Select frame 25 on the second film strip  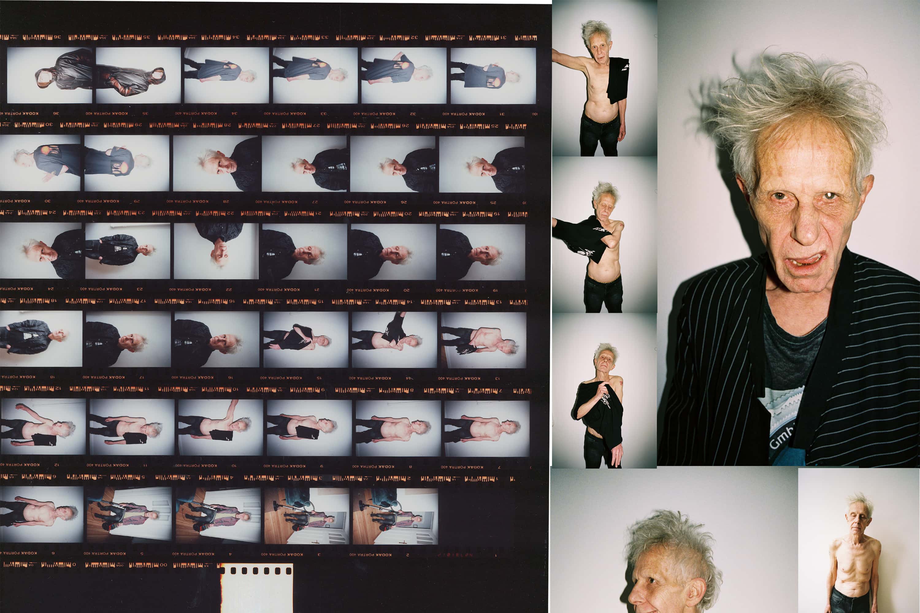pyautogui.click(x=481, y=164)
